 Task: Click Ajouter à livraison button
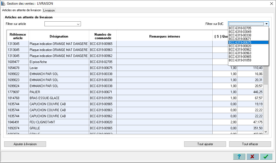[25, 144]
